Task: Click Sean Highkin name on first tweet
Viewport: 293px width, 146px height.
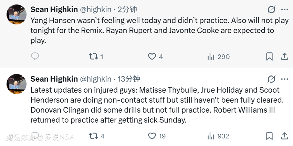Action: [x=54, y=9]
